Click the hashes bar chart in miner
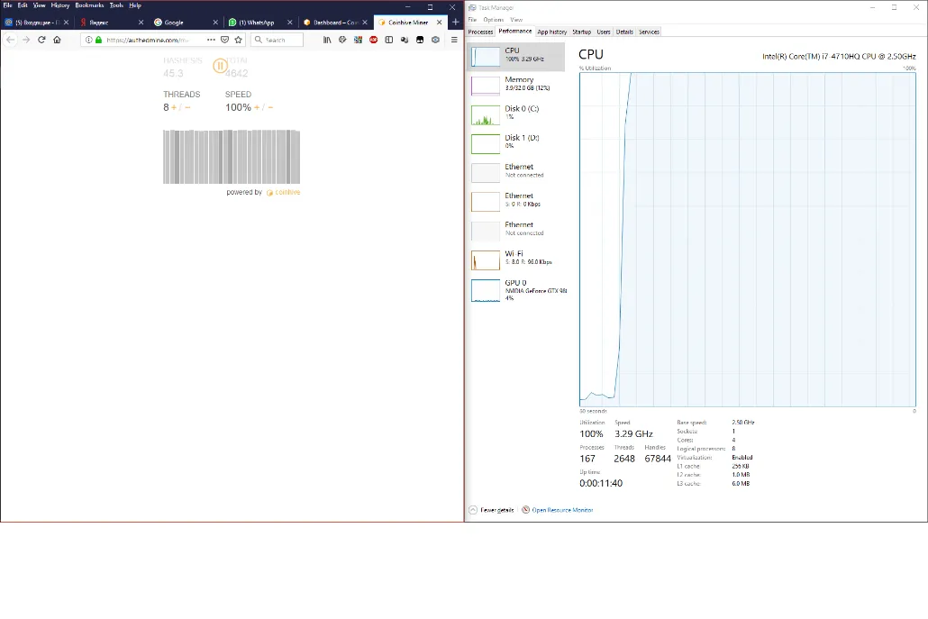The height and width of the screenshot is (619, 928). click(x=232, y=157)
